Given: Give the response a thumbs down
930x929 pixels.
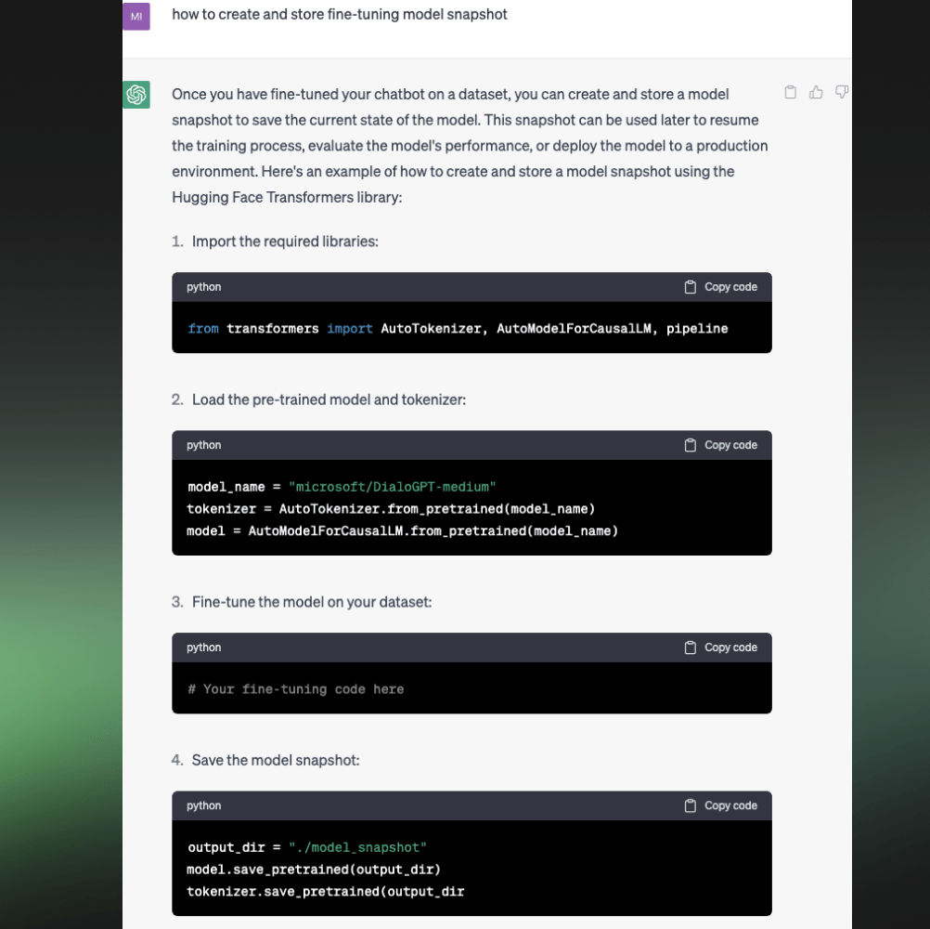Looking at the screenshot, I should click(842, 92).
